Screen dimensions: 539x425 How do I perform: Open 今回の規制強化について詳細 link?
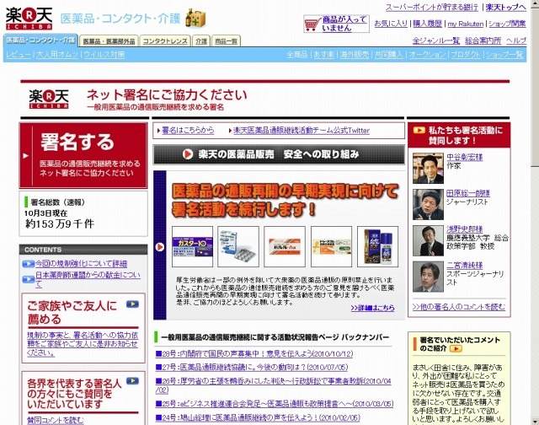[81, 264]
